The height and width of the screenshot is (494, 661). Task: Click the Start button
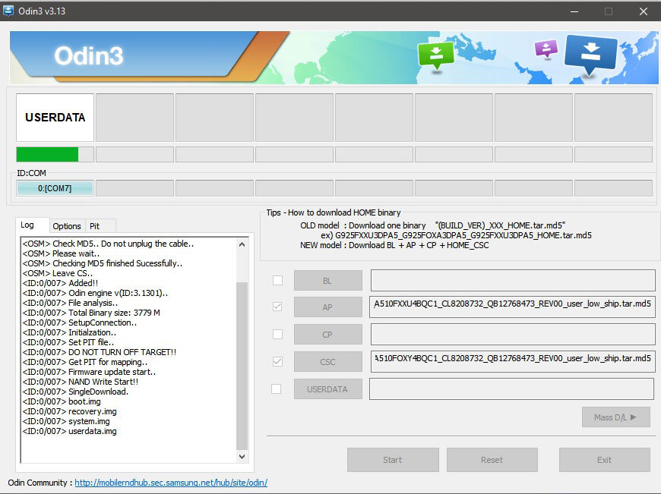click(393, 460)
